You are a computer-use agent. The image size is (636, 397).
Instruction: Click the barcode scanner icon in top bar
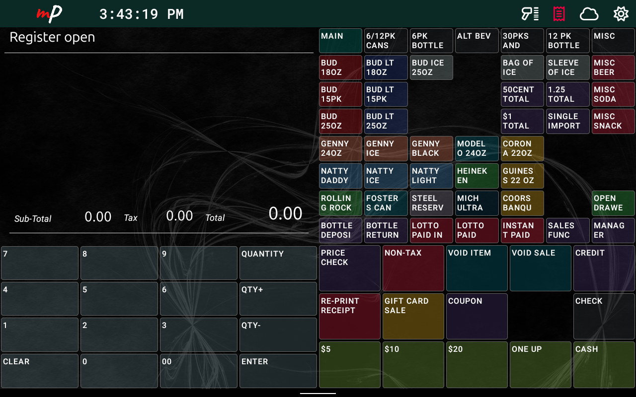[530, 14]
